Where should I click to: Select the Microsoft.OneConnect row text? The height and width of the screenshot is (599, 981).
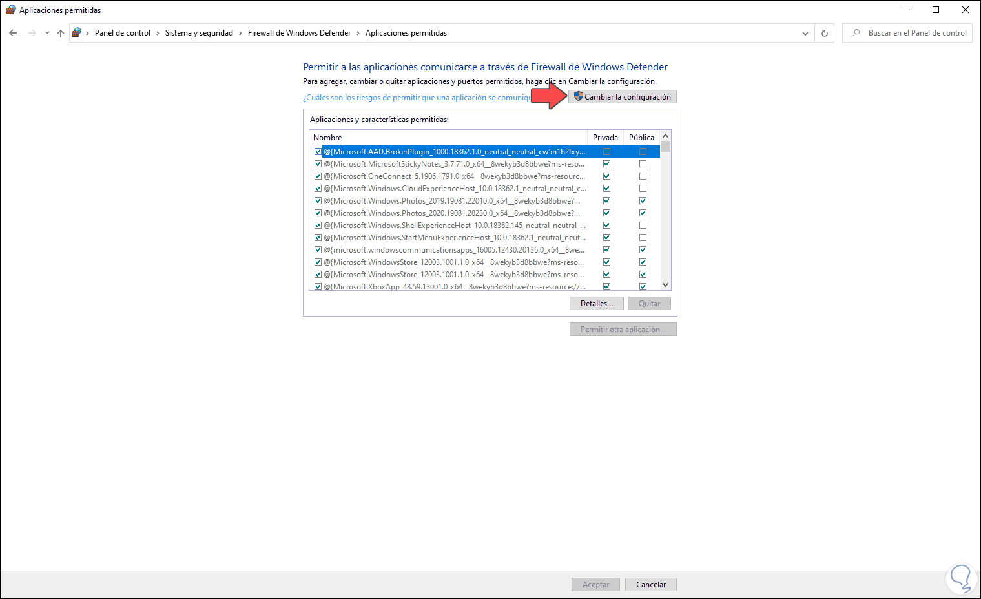(x=455, y=176)
